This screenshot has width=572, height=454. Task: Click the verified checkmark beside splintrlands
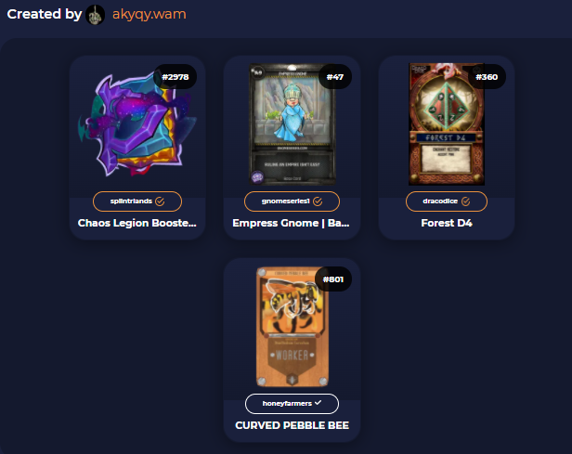(x=160, y=201)
